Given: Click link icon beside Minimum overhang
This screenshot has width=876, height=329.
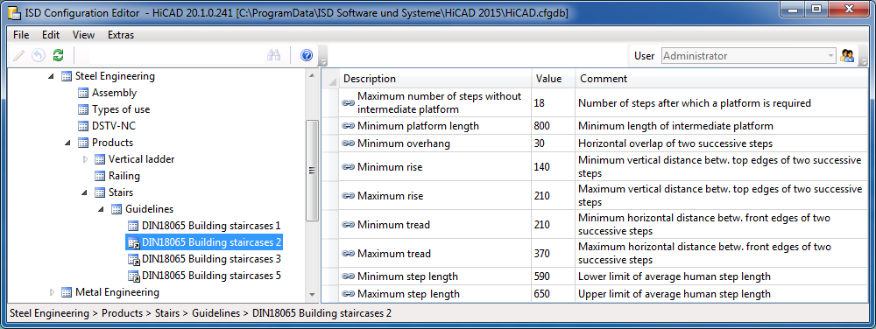Looking at the screenshot, I should [348, 143].
